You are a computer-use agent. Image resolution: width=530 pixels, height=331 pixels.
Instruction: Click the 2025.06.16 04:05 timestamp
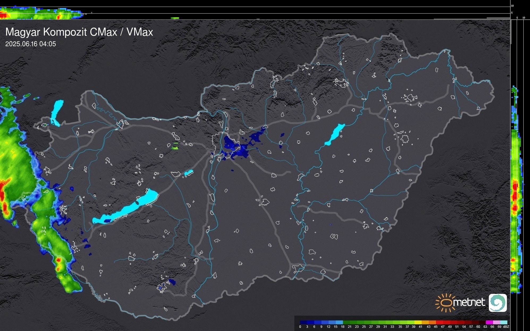[x=31, y=44]
